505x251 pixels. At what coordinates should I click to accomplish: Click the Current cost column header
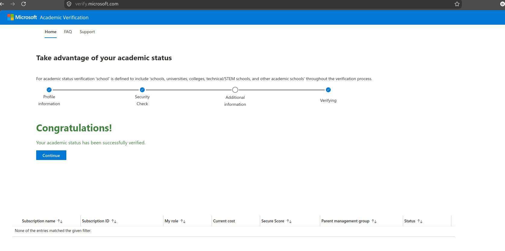point(224,221)
